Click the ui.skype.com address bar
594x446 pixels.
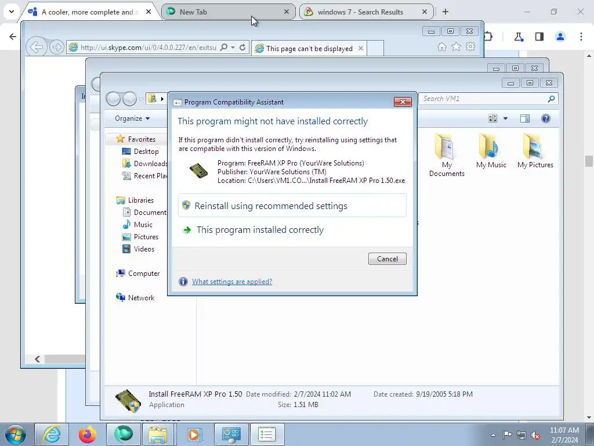[x=148, y=48]
